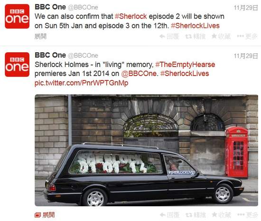The height and width of the screenshot is (221, 261).
Task: Open more options on the first tweet
Action: (x=247, y=36)
